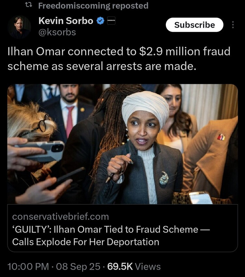Select the Freedomiscoming username at top
Image resolution: width=245 pixels, height=277 pixels.
74,6
